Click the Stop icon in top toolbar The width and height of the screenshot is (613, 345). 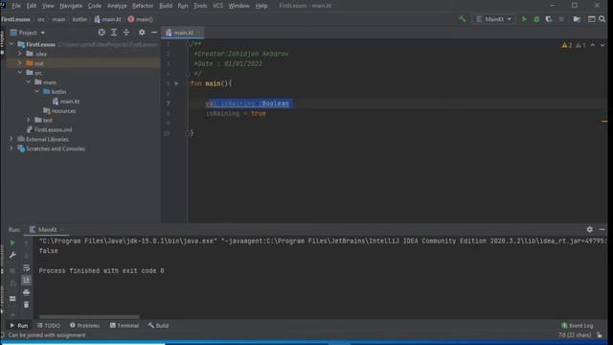(561, 19)
